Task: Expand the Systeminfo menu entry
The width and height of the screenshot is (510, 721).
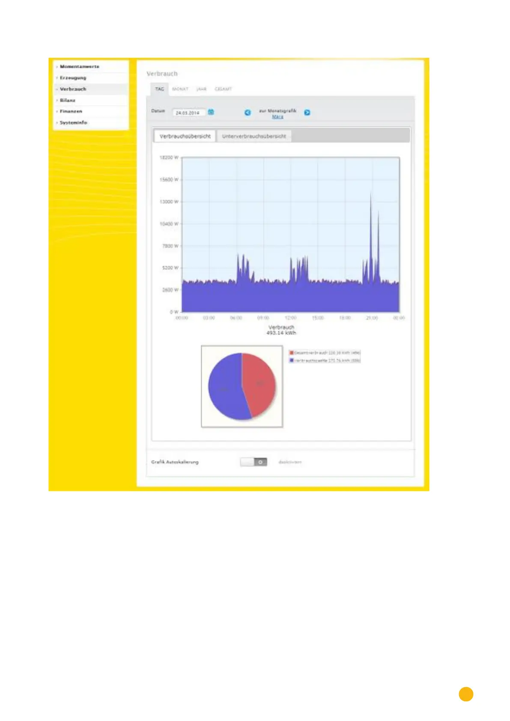Action: pos(92,122)
